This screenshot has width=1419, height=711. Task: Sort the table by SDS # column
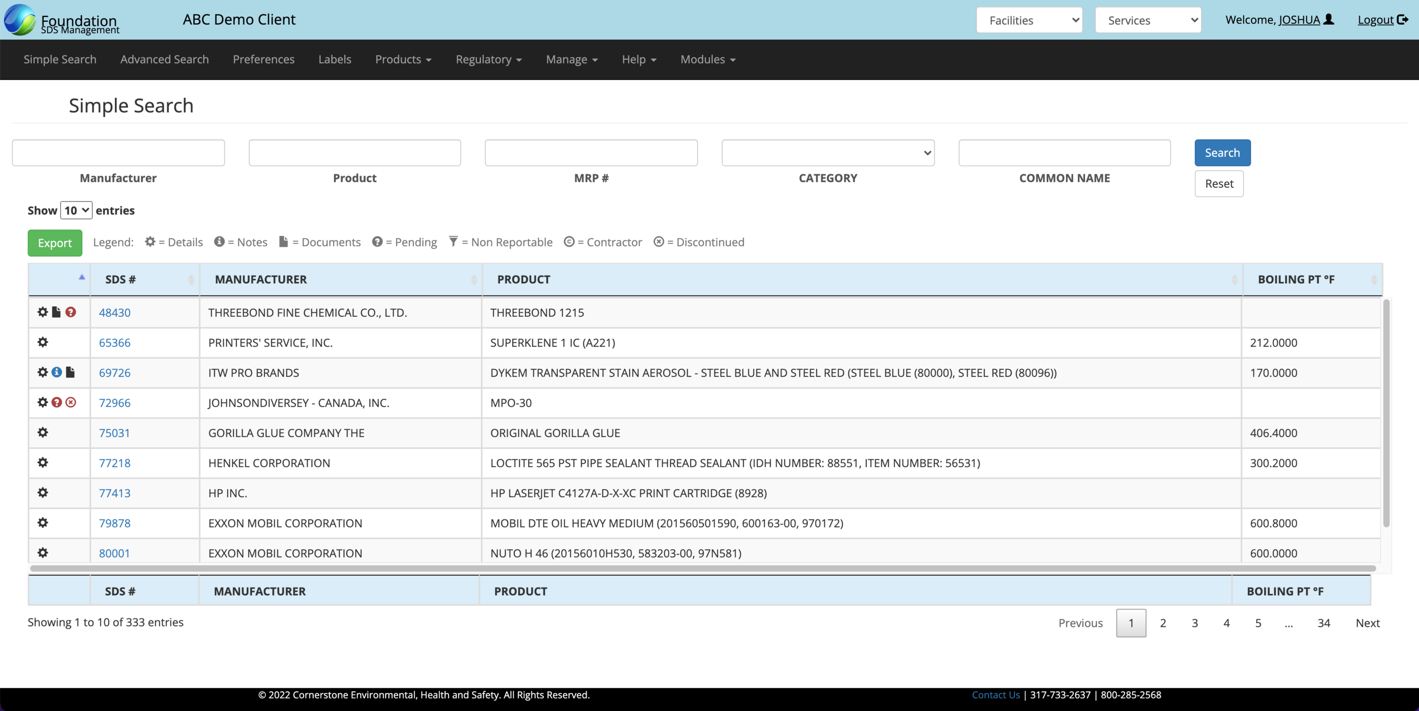pyautogui.click(x=120, y=279)
